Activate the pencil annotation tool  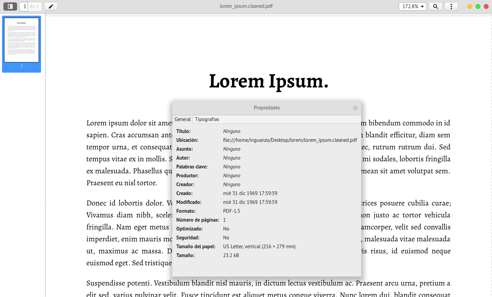tap(51, 6)
